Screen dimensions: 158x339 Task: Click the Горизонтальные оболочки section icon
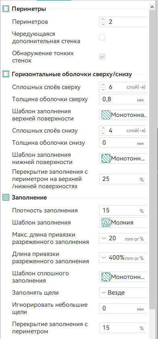(x=6, y=75)
